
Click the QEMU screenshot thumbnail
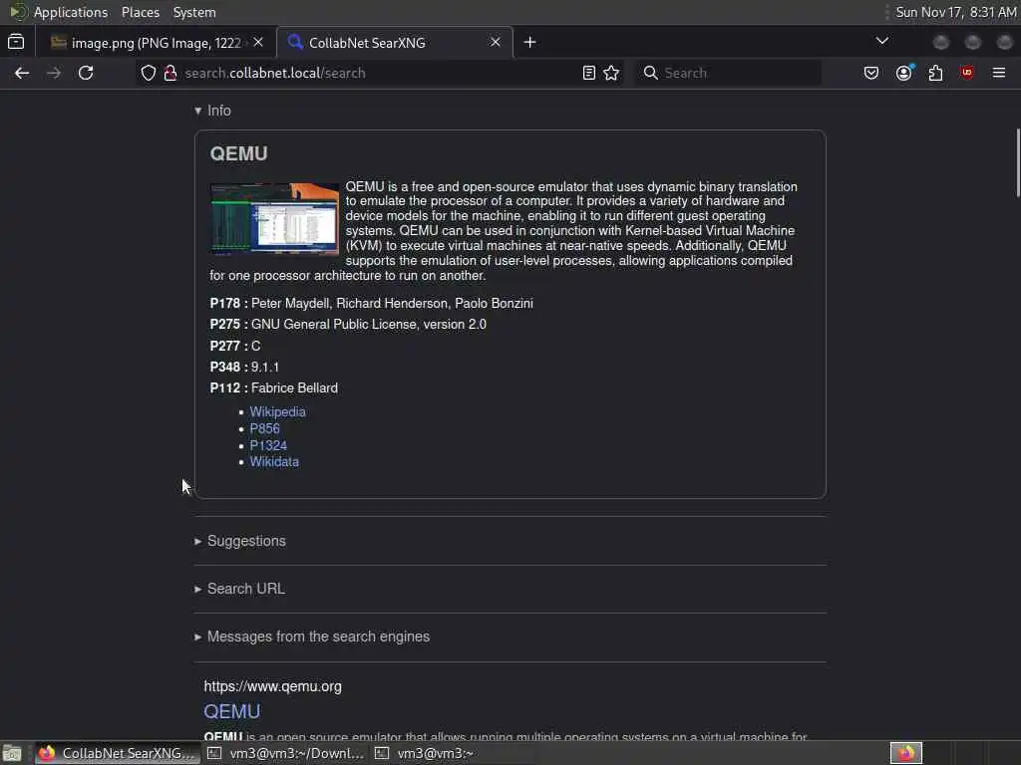(x=275, y=219)
